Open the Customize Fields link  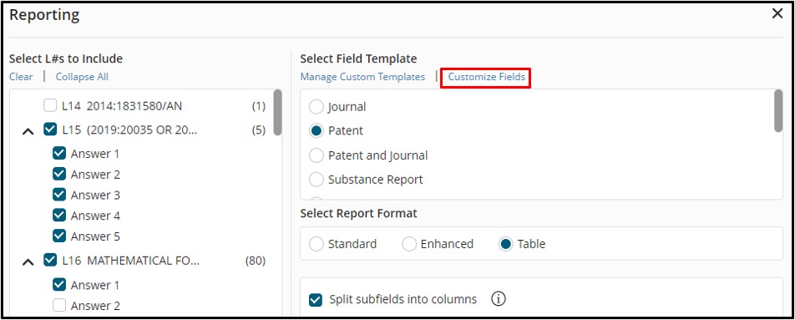(x=486, y=77)
